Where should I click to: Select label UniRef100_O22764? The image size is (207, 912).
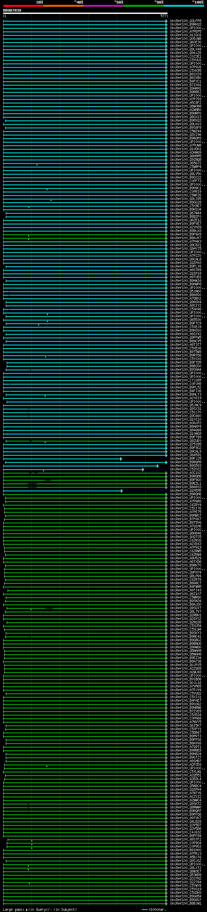click(186, 882)
